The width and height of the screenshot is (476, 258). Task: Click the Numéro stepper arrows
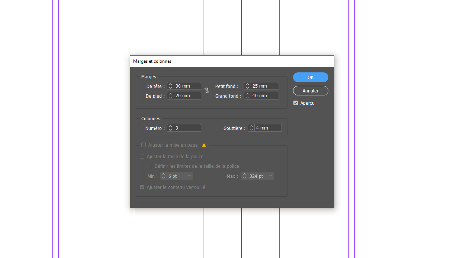pyautogui.click(x=170, y=128)
